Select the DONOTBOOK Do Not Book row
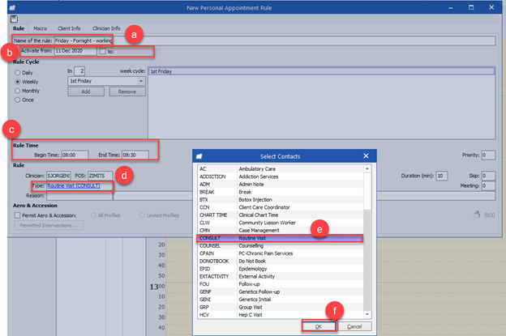 click(x=280, y=261)
